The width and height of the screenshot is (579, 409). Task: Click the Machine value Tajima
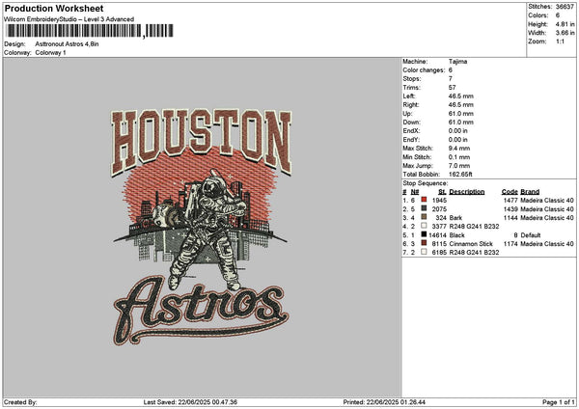pos(457,62)
